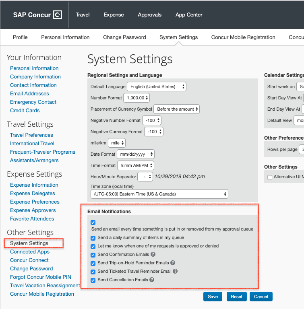Open Frequent-Traveler Programs link

pos(43,152)
